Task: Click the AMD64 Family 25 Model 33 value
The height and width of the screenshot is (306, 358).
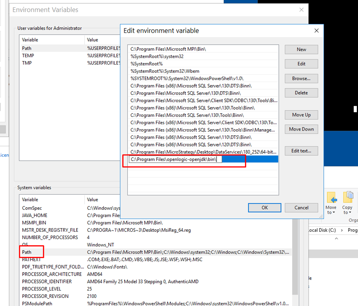Action: pyautogui.click(x=143, y=281)
